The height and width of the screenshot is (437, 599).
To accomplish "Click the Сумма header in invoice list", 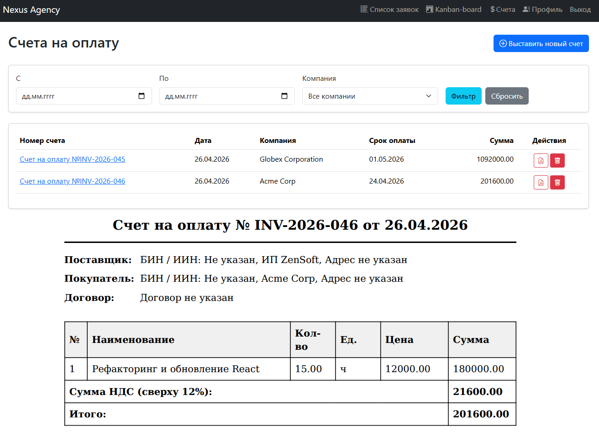I will tap(501, 141).
